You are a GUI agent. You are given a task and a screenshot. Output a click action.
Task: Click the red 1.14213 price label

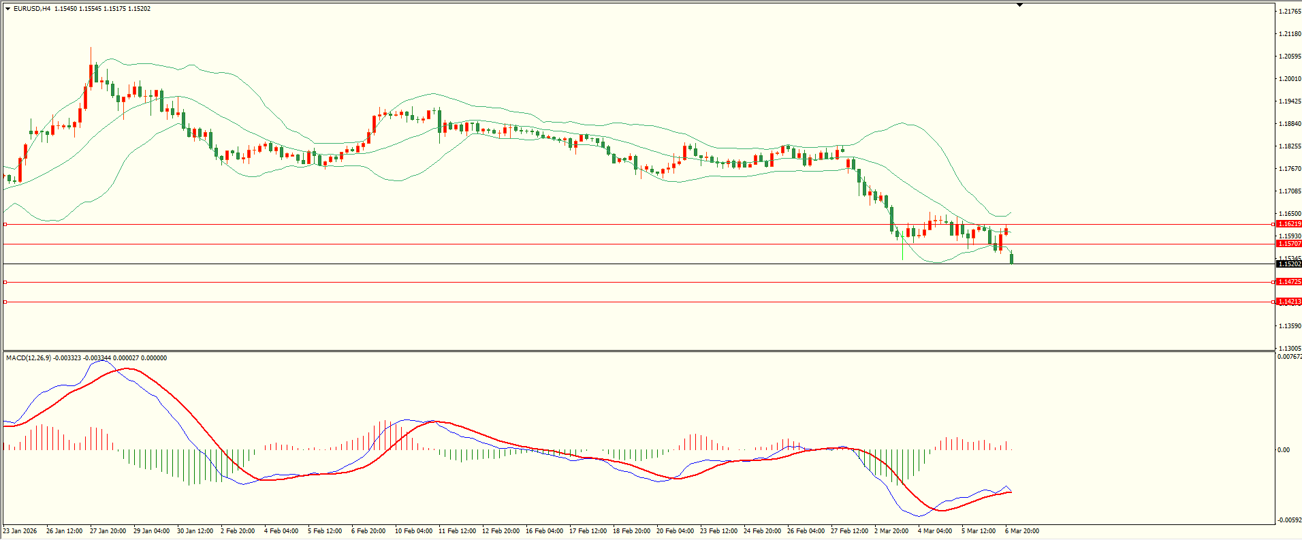click(1289, 302)
